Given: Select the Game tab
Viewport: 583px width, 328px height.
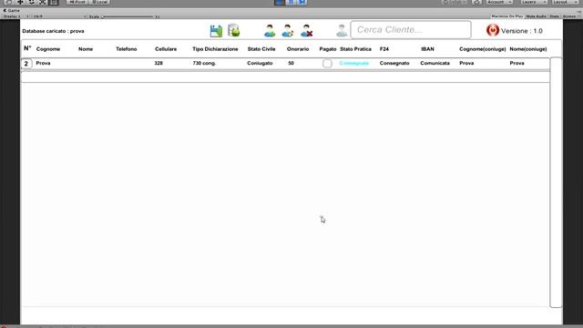Looking at the screenshot, I should (12, 10).
